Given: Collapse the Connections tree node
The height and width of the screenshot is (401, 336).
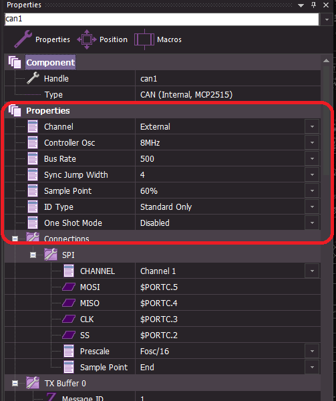Looking at the screenshot, I should (15, 239).
